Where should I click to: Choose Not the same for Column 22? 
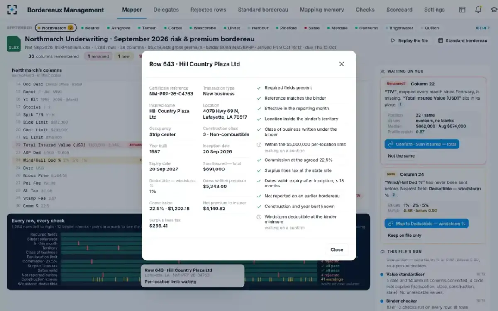pos(401,156)
